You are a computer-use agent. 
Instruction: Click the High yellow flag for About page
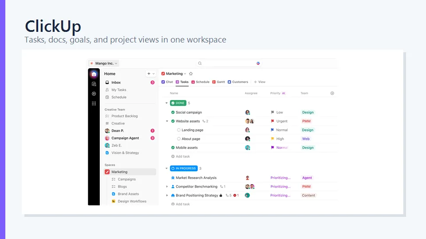(x=272, y=139)
